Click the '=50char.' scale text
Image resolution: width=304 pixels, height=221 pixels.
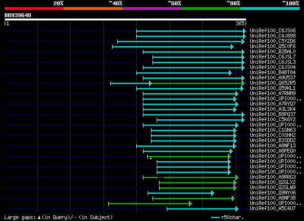tap(232, 217)
